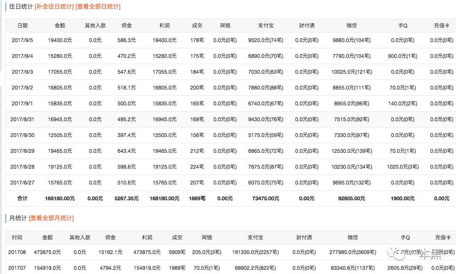Select the date cell 2017/9/5

[22, 40]
